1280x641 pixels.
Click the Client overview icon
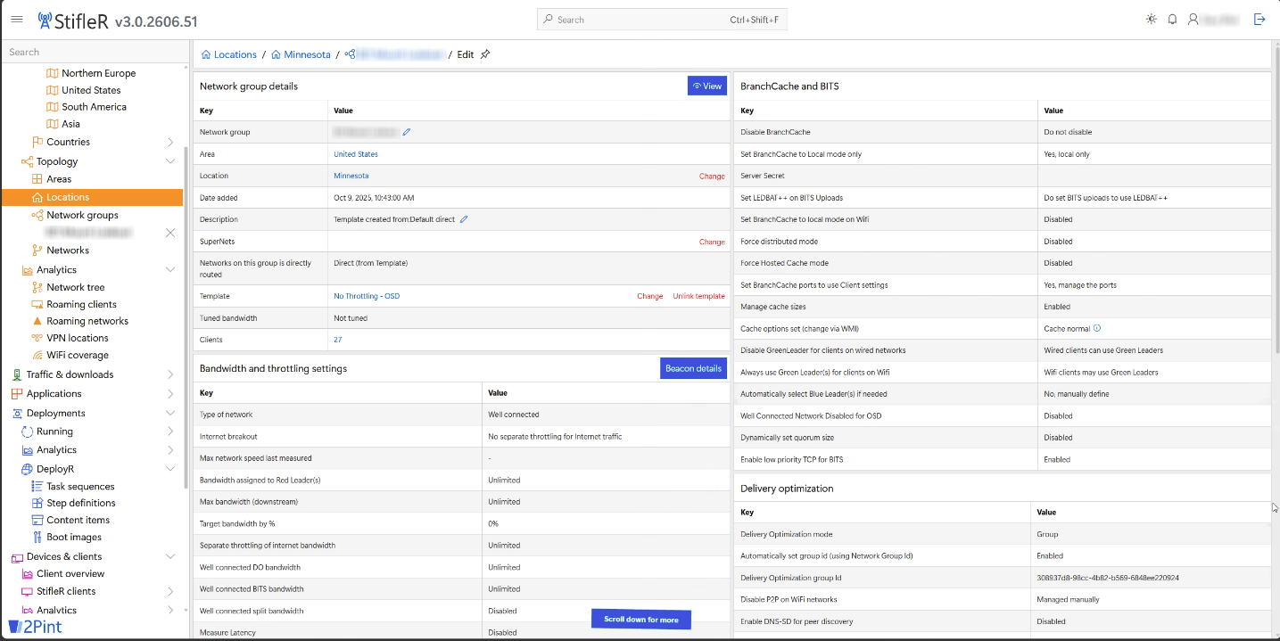(28, 574)
